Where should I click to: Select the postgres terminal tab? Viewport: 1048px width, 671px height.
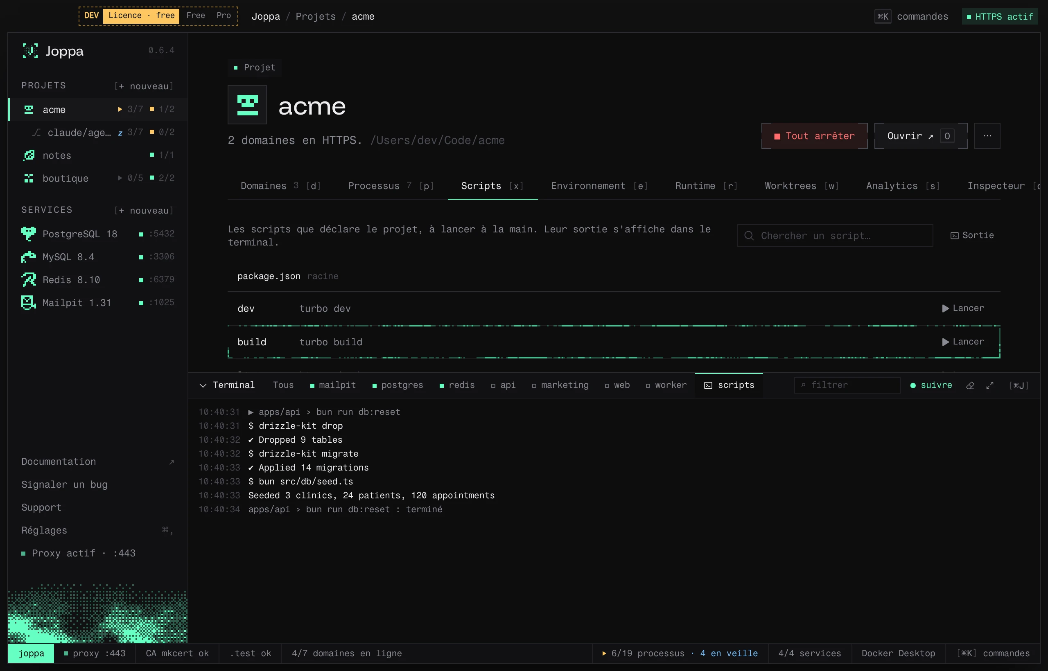click(x=398, y=385)
